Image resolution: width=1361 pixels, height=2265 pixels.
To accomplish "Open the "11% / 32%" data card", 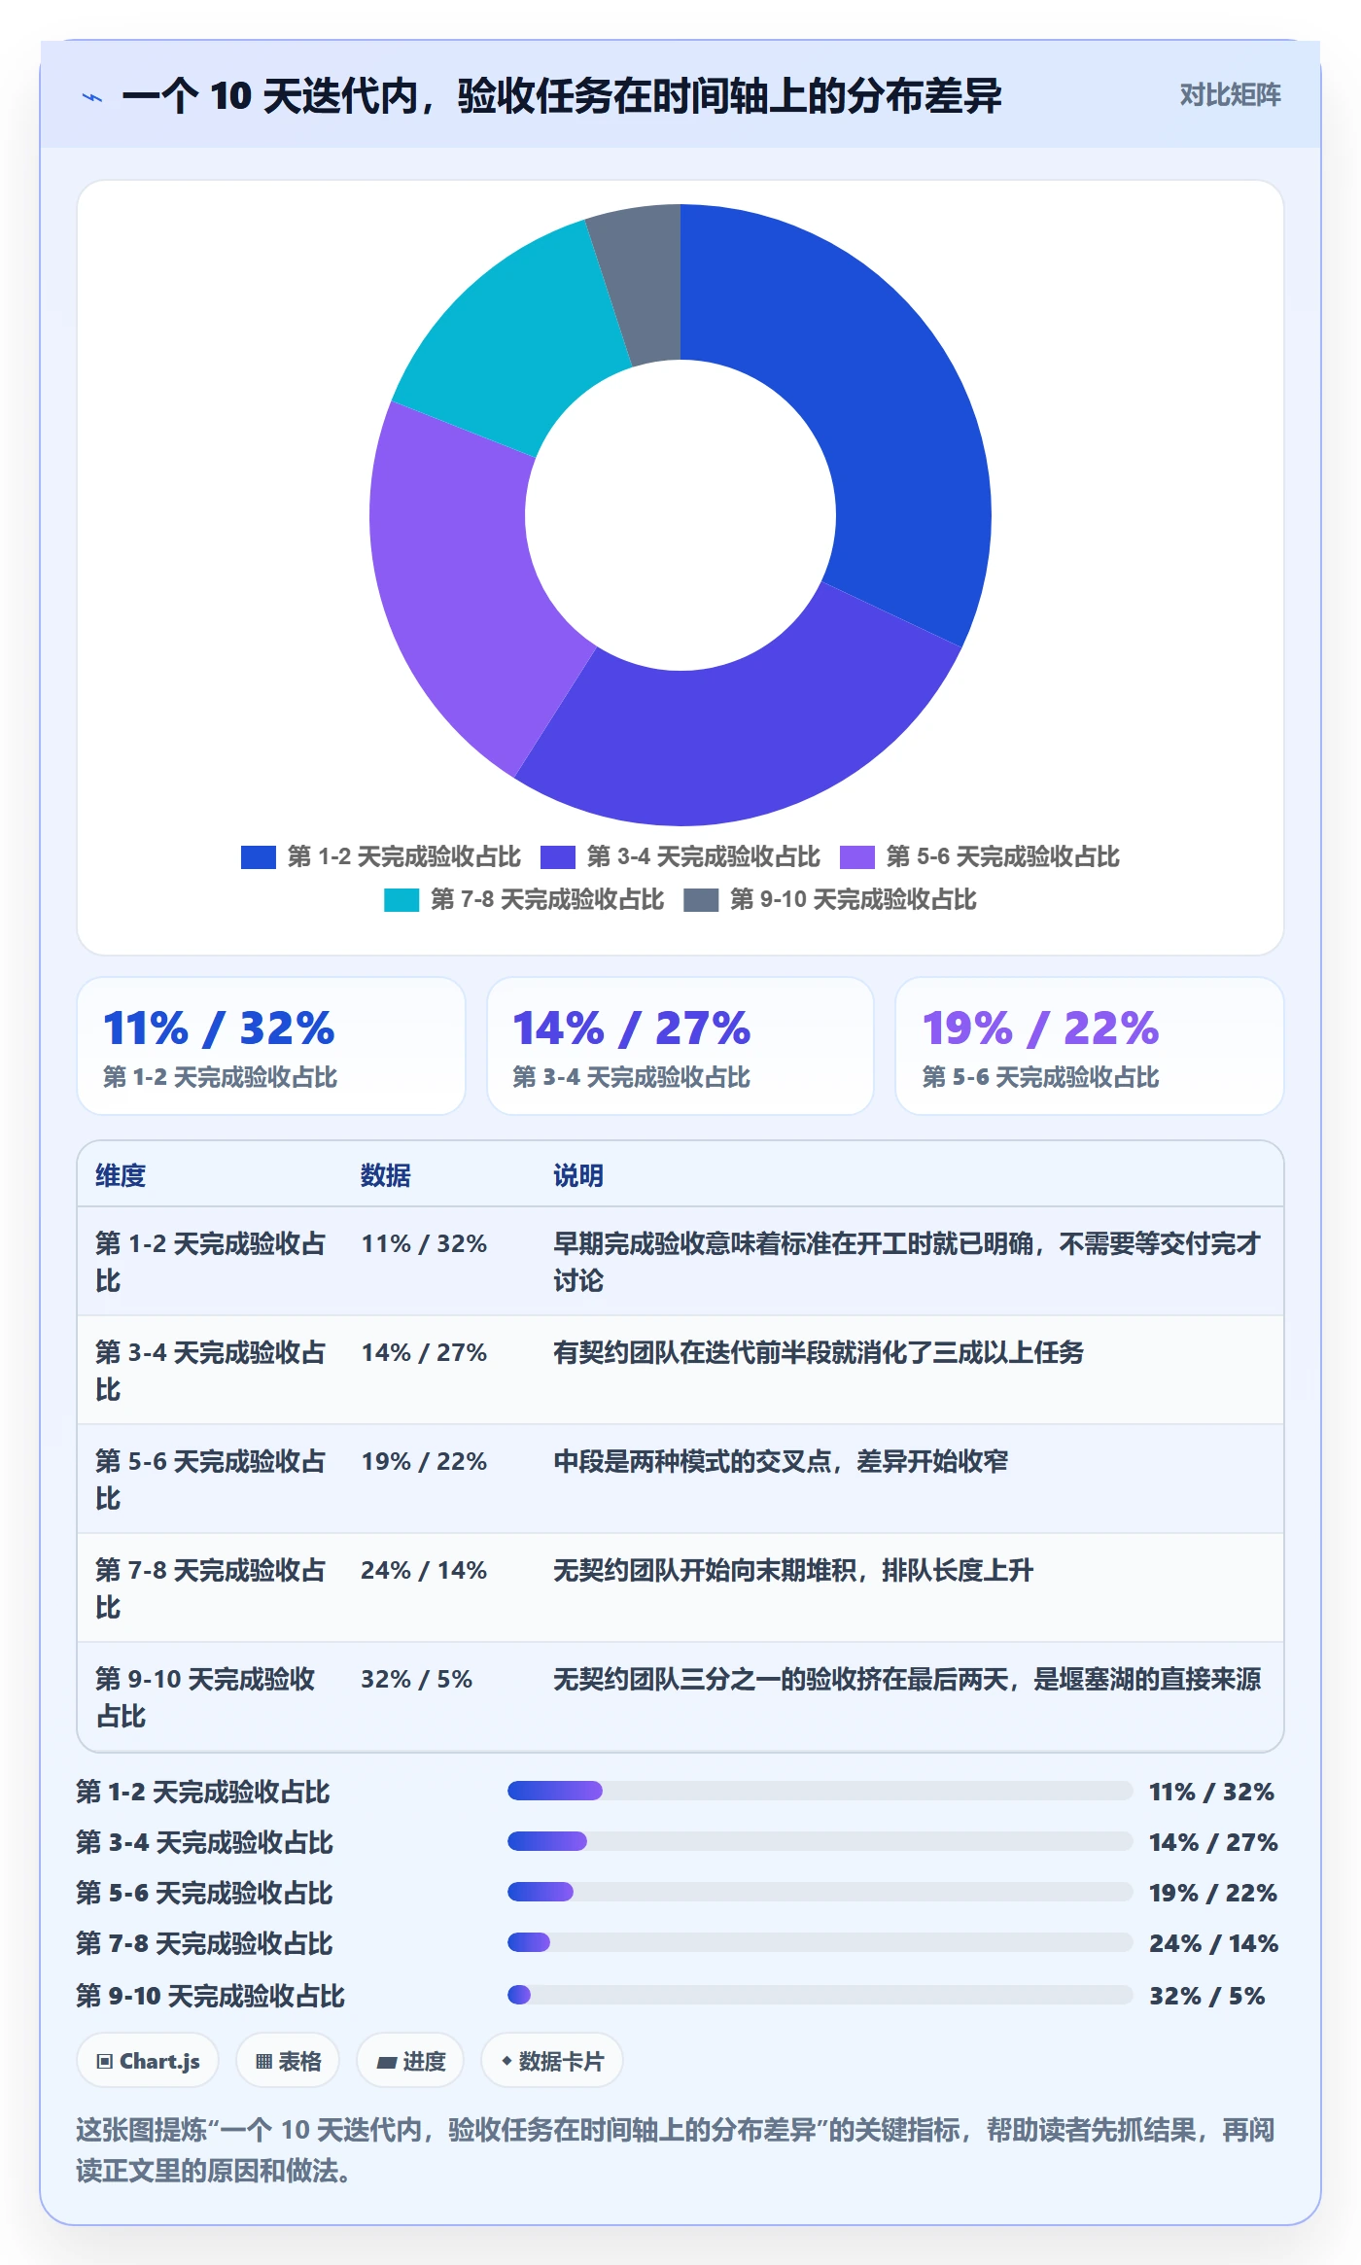I will (271, 1046).
